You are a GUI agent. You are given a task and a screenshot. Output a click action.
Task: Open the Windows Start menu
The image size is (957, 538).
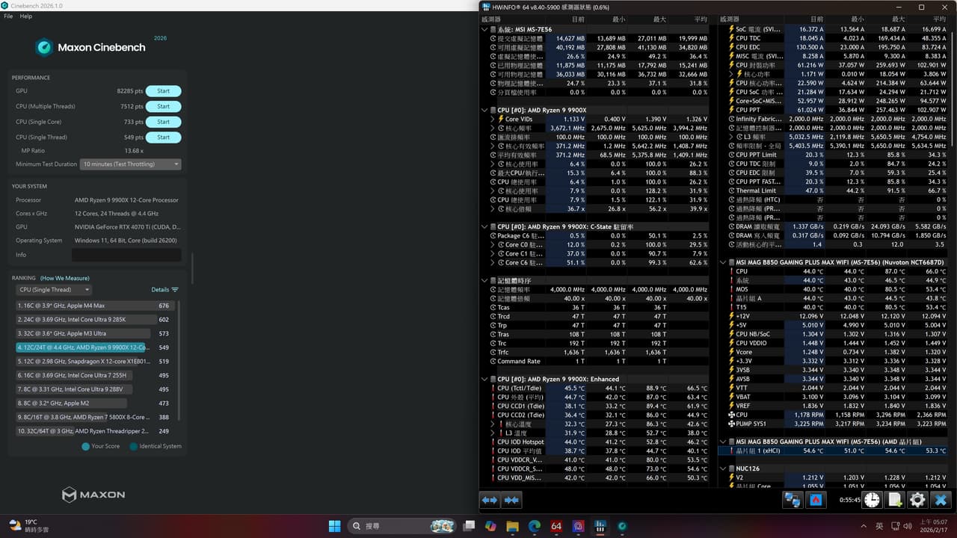click(334, 526)
